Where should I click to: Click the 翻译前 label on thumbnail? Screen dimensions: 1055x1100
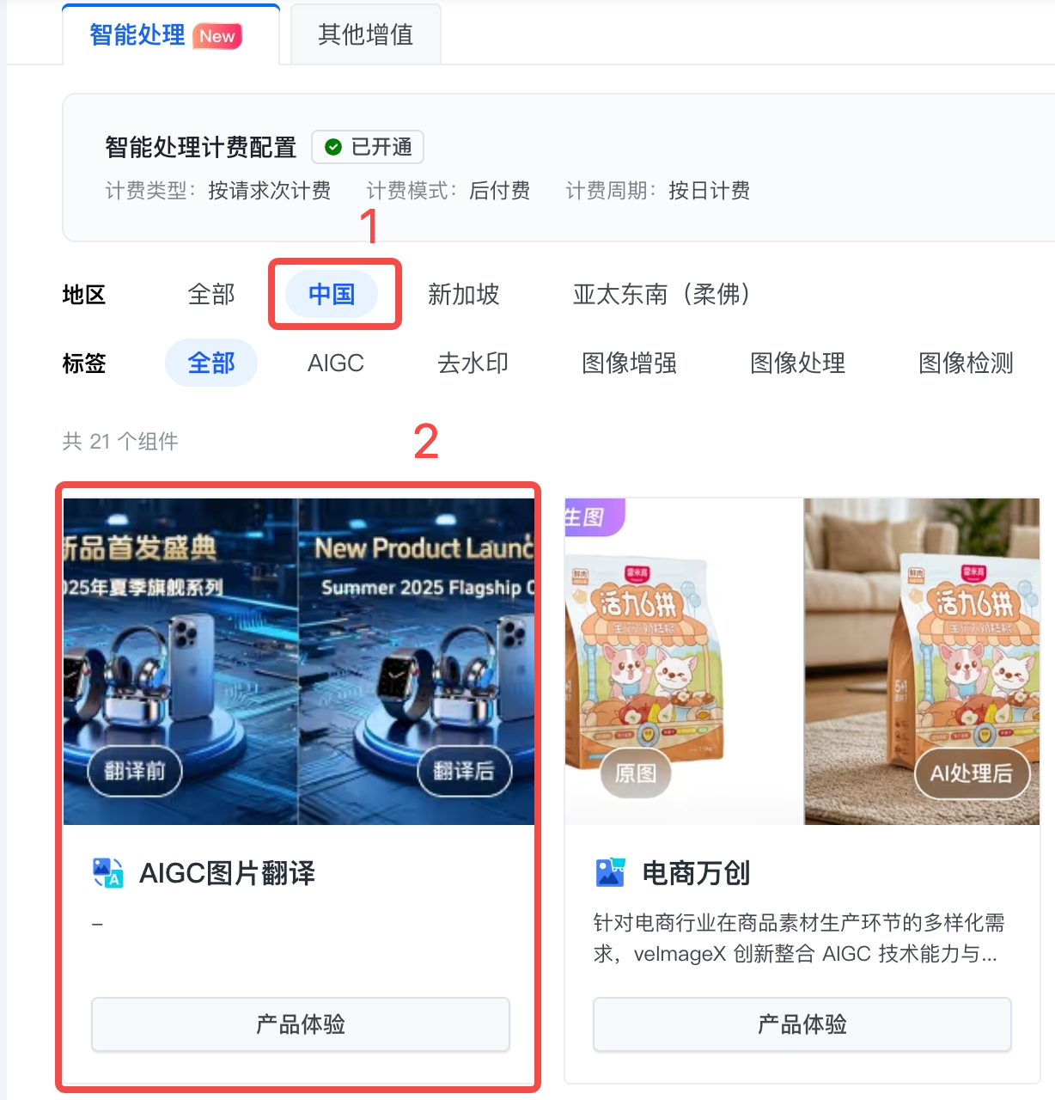(135, 771)
